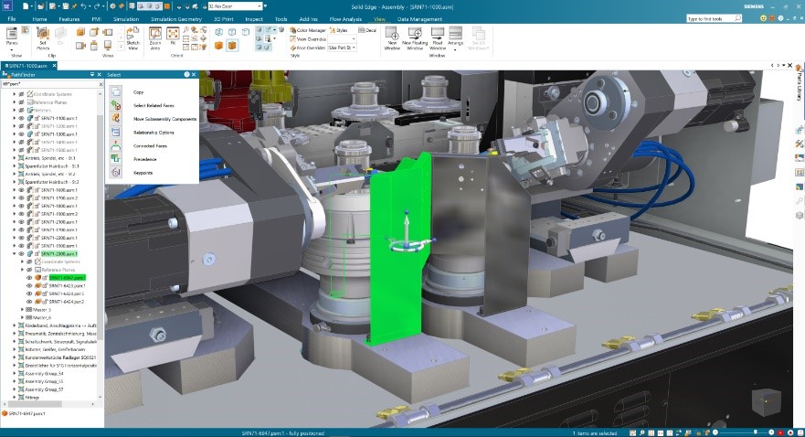Expand Spannfutter Hainbuch - St.1 node
The image size is (805, 437).
15,165
